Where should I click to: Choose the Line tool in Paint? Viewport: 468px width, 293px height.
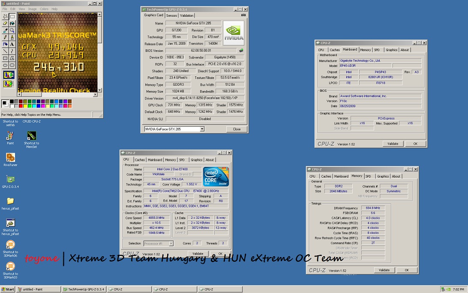(x=6, y=51)
